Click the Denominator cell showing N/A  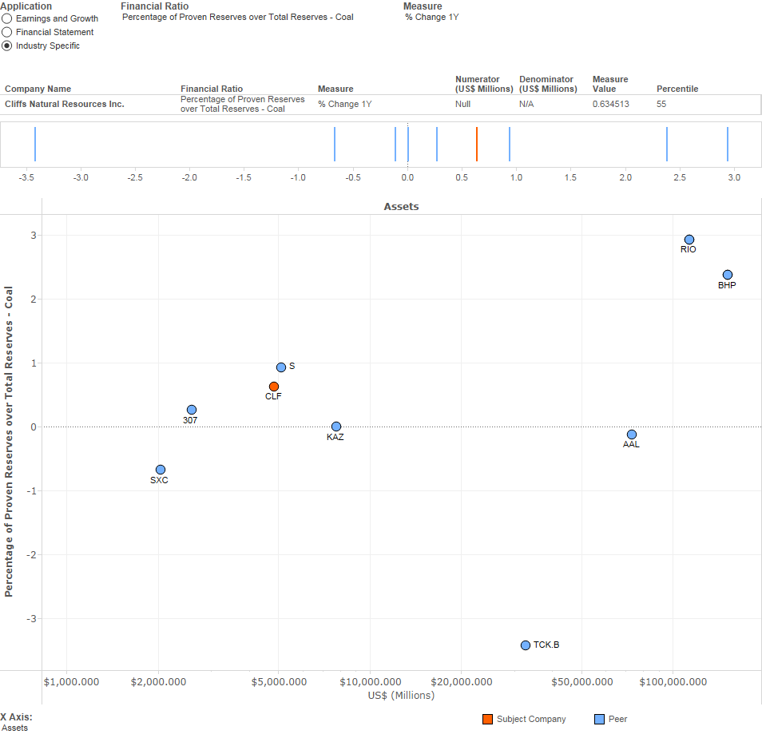[526, 104]
